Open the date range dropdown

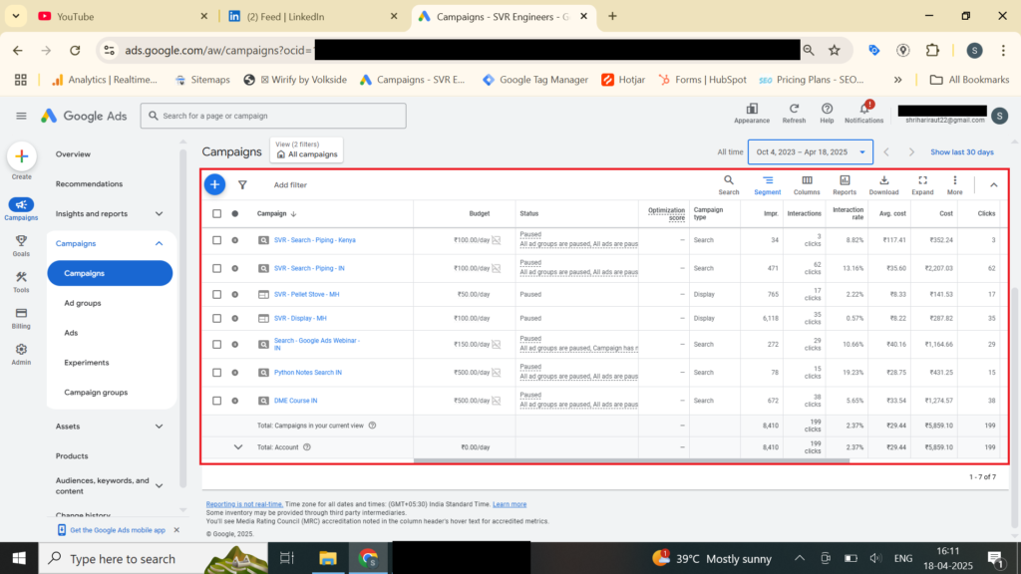point(810,152)
